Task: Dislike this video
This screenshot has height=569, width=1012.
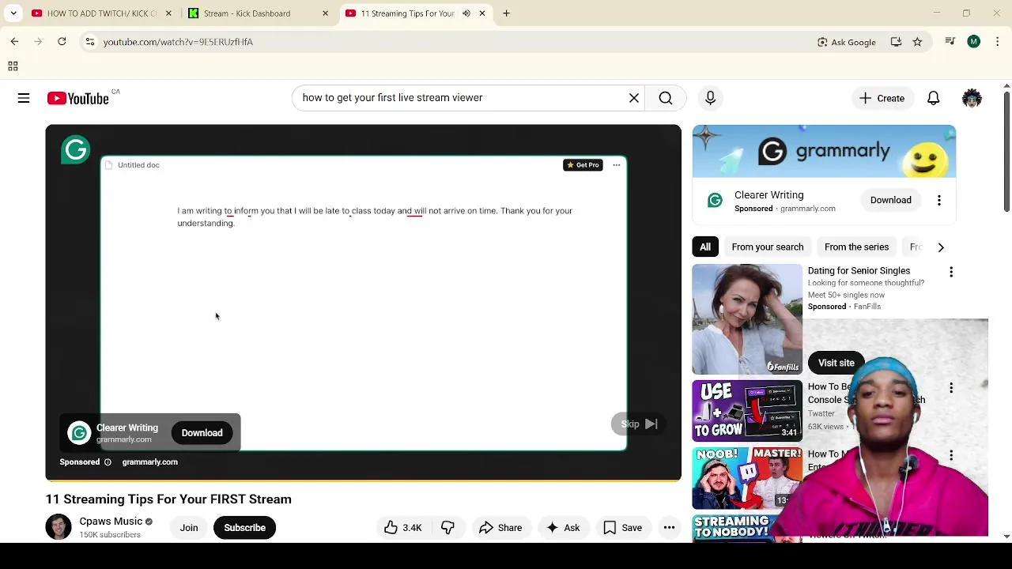Action: pos(447,528)
